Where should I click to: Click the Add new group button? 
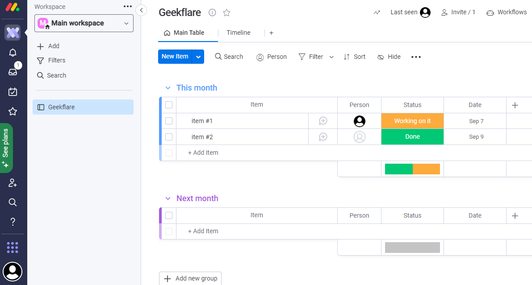point(190,278)
